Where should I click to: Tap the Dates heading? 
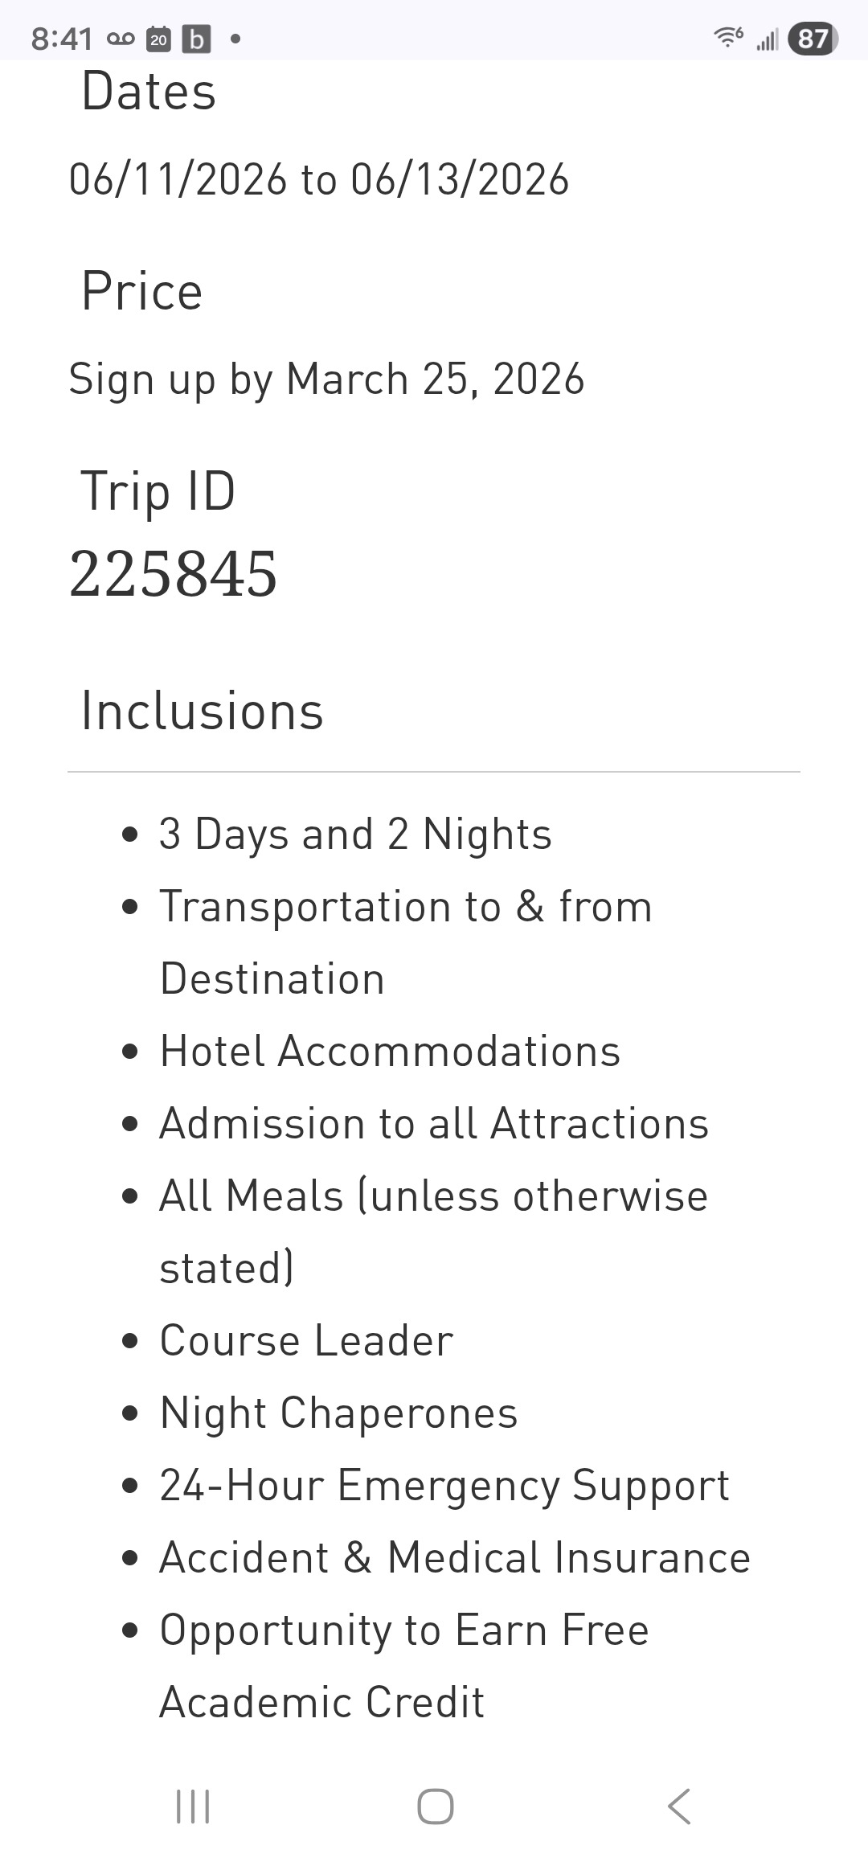point(149,91)
